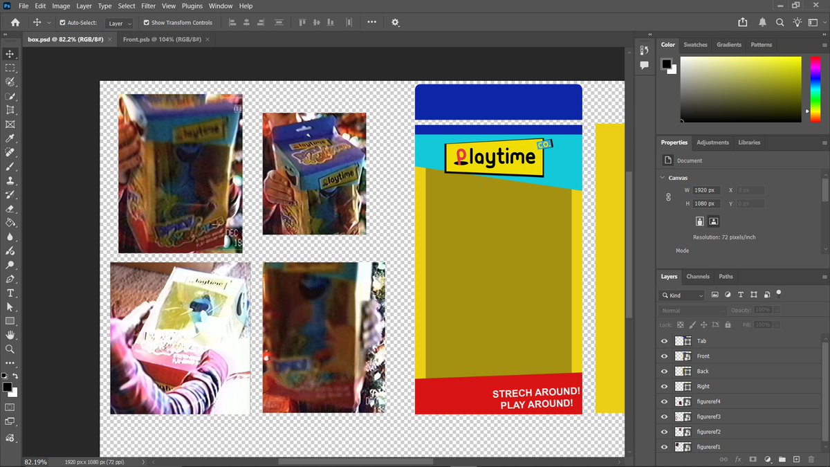
Task: Create a new group folder icon
Action: coord(782,459)
